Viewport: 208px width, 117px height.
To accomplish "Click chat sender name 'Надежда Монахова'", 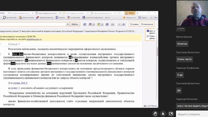I will click(187, 99).
